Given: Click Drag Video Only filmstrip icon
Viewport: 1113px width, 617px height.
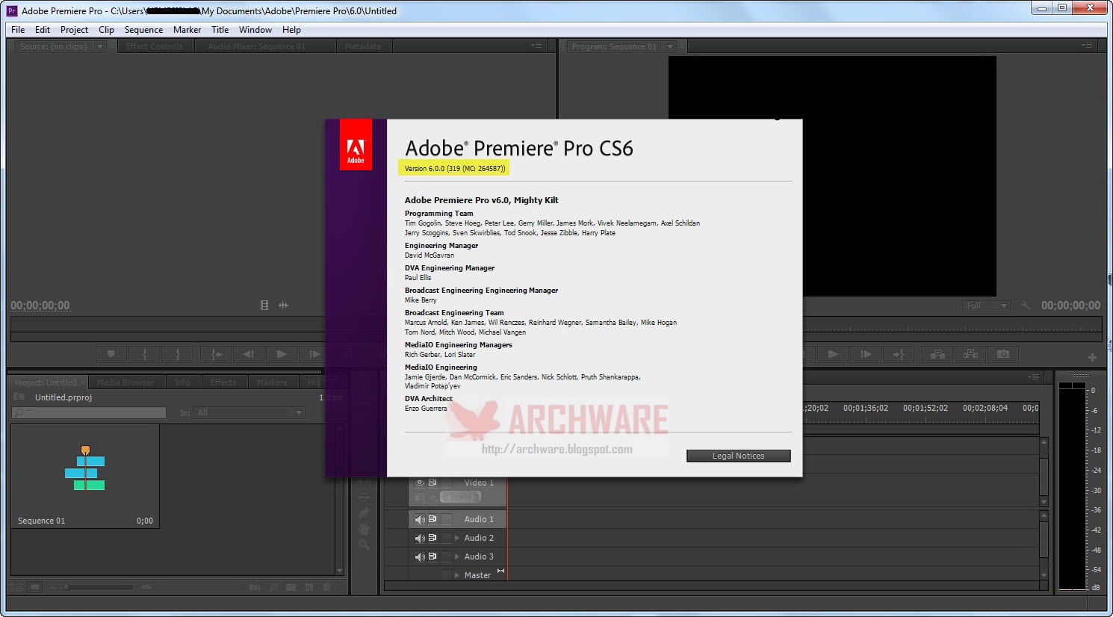Looking at the screenshot, I should click(x=264, y=306).
